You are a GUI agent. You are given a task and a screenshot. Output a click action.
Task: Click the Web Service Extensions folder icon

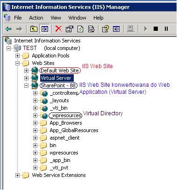pos(26,175)
